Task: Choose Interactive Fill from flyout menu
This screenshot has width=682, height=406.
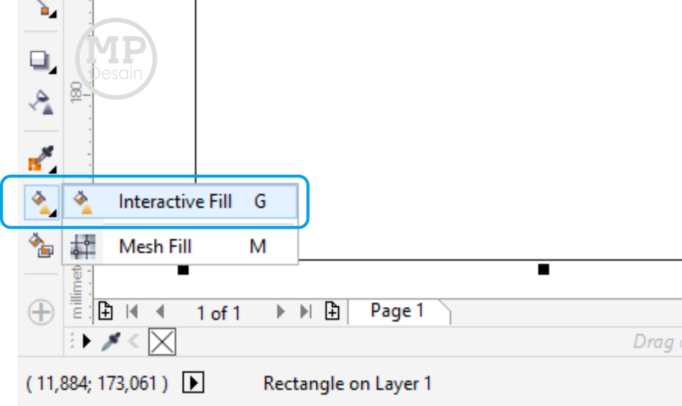Action: [x=180, y=201]
